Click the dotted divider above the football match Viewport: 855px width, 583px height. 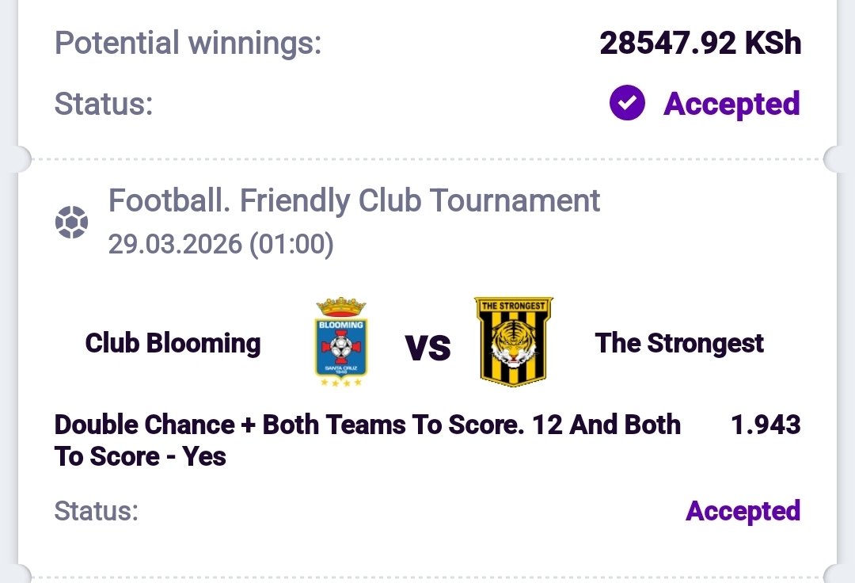427,159
